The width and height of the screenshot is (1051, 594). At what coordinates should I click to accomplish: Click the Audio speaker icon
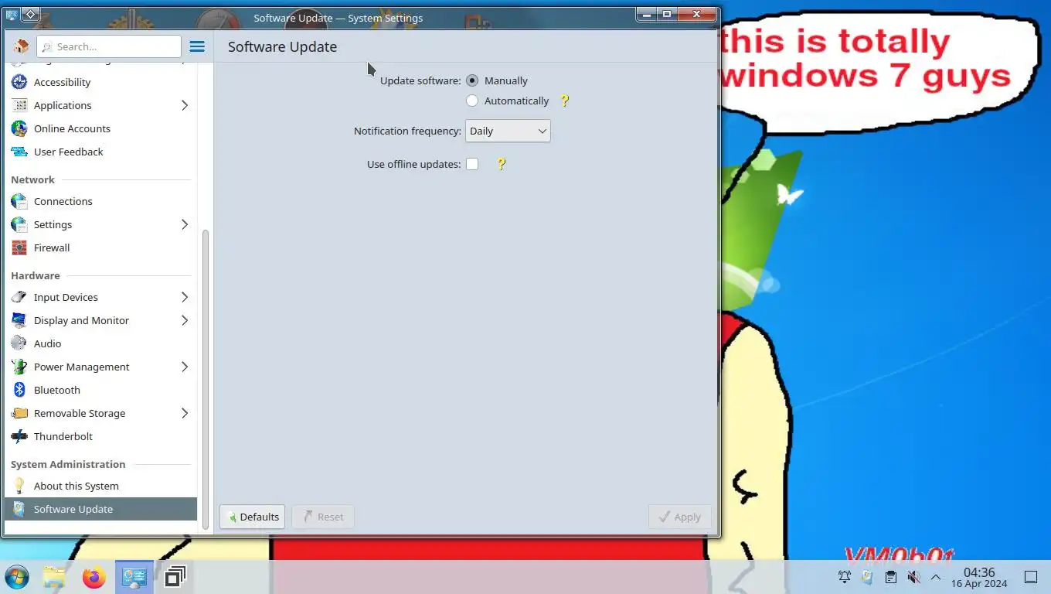coord(19,343)
